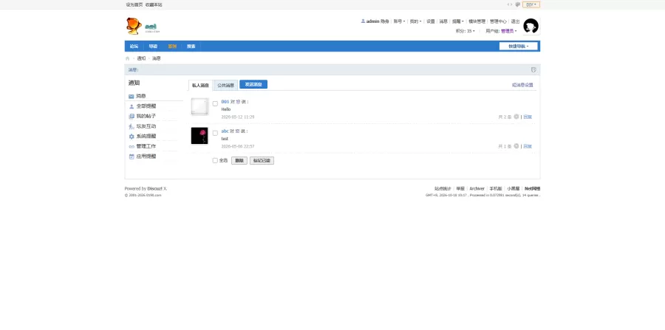This screenshot has height=330, width=665.
Task: Expand the 我的 dropdown menu
Action: [x=415, y=21]
